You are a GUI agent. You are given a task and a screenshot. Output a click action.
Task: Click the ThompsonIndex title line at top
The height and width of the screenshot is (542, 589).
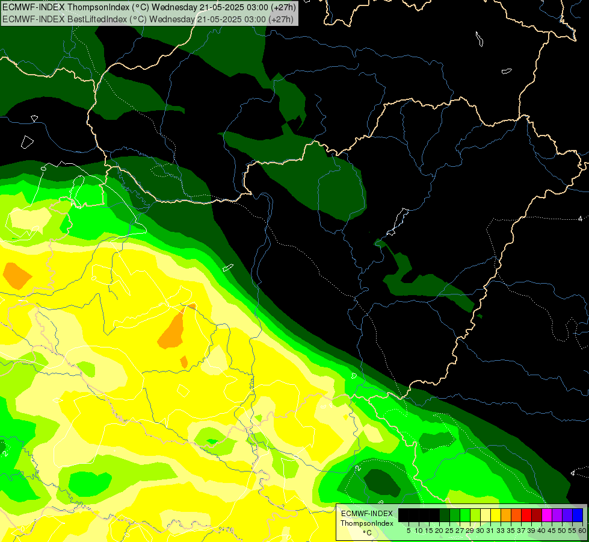(x=149, y=7)
